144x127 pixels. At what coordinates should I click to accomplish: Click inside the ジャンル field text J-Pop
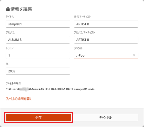click(80, 55)
